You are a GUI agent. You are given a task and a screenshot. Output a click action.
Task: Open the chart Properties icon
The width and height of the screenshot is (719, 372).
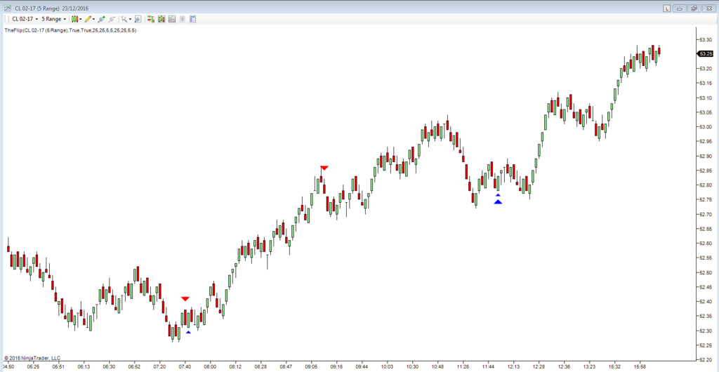(x=192, y=19)
